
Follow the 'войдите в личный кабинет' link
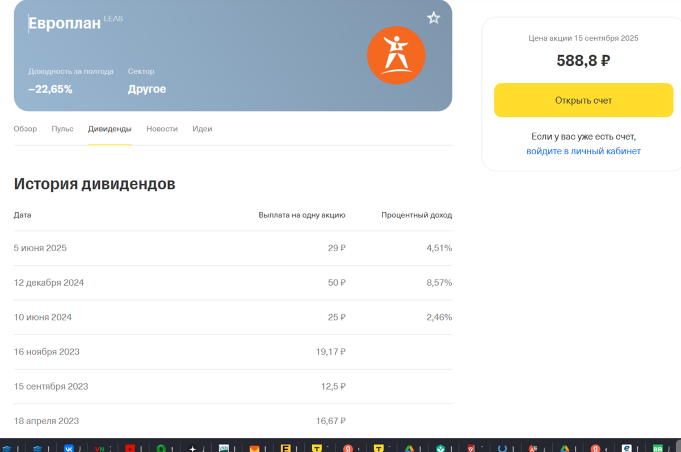[583, 151]
